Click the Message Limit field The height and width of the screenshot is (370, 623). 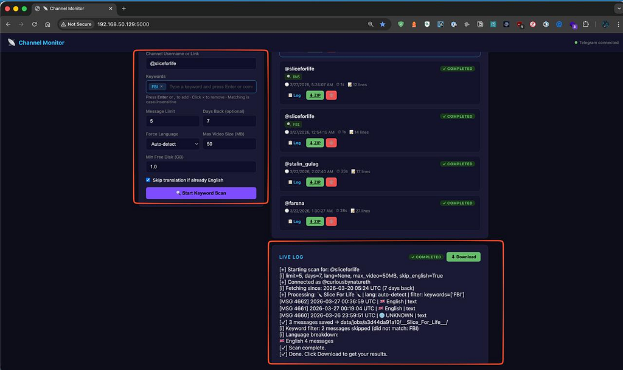(172, 121)
